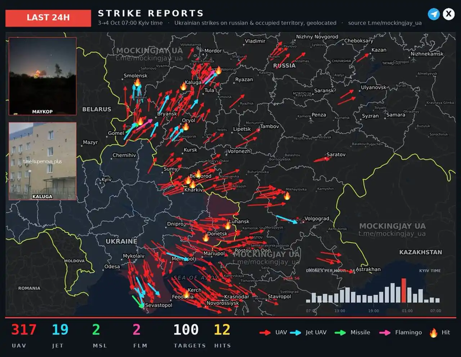Screen dimensions: 461x357
Task: Click the green Missile legend arrow
Action: pyautogui.click(x=340, y=332)
